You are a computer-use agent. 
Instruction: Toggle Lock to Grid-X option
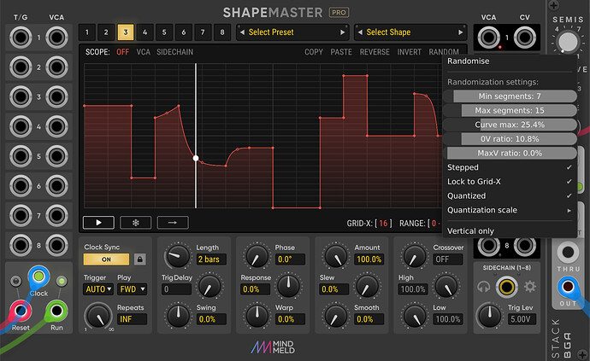[510, 182]
